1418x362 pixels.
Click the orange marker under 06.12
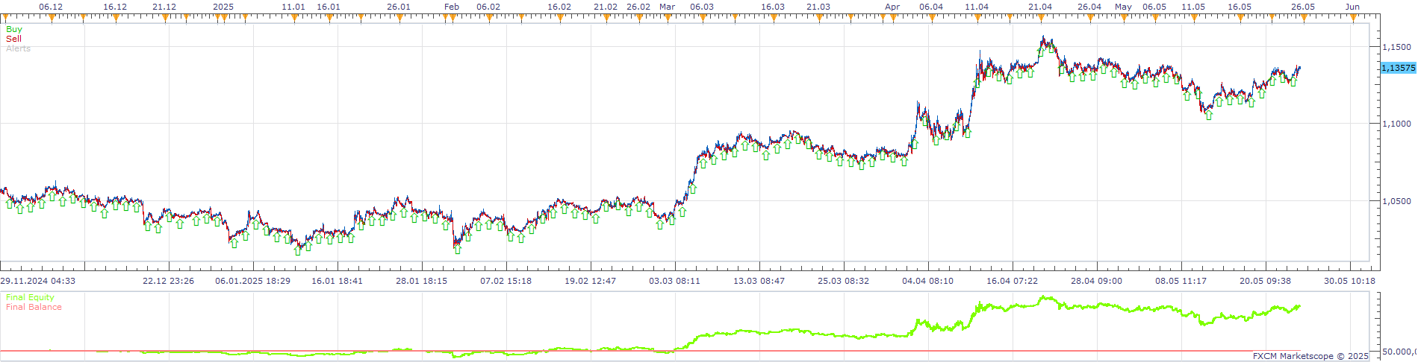click(x=52, y=18)
